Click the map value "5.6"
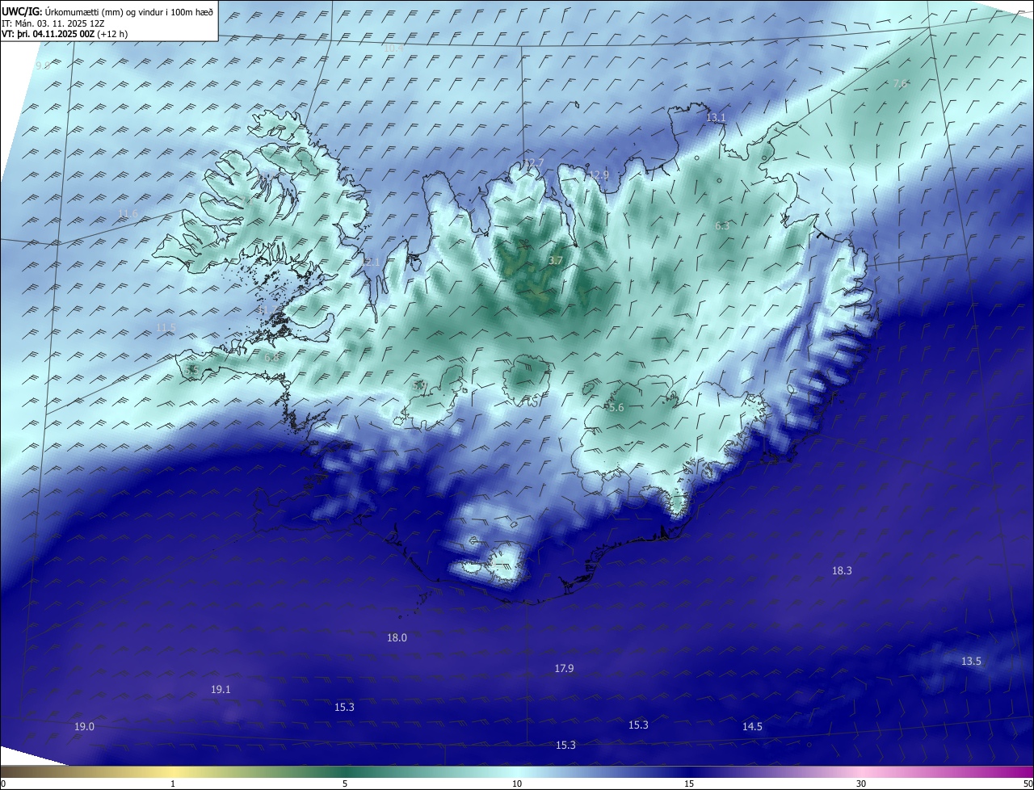The height and width of the screenshot is (790, 1034). click(x=616, y=409)
